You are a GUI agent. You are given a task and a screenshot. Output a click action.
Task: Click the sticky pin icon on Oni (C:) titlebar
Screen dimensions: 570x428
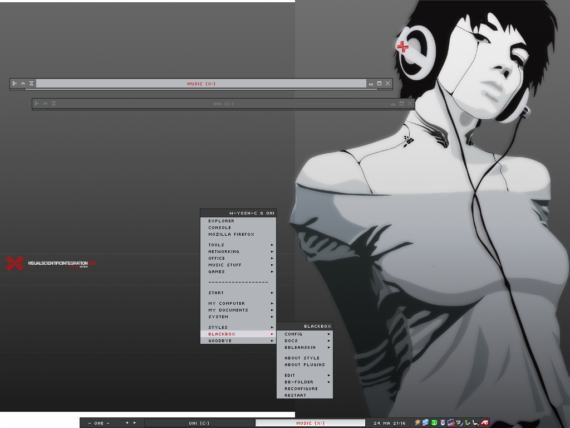click(37, 103)
